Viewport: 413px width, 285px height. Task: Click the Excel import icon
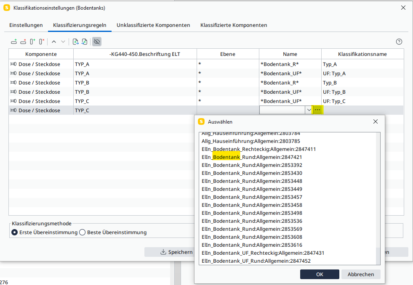(x=85, y=42)
